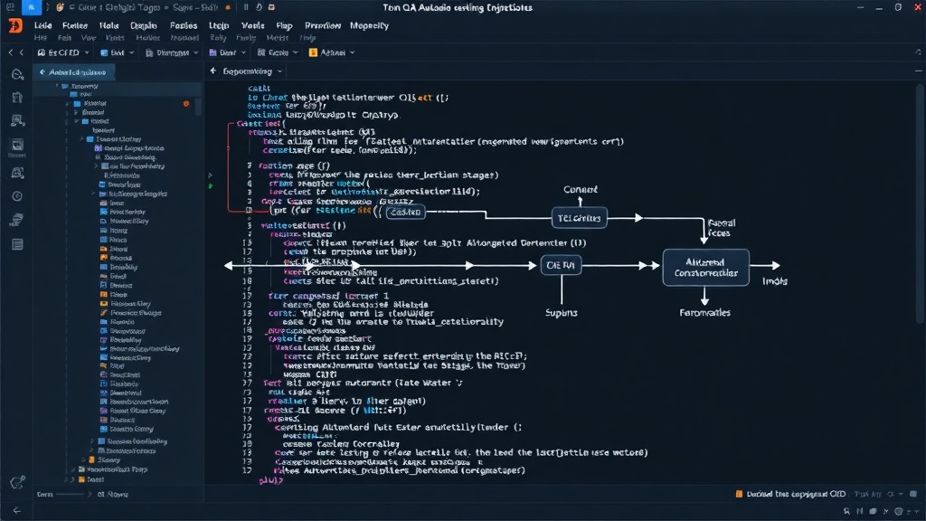Open the orange 'Aflaei' toolbar dropdown
926x521 pixels.
coord(332,52)
